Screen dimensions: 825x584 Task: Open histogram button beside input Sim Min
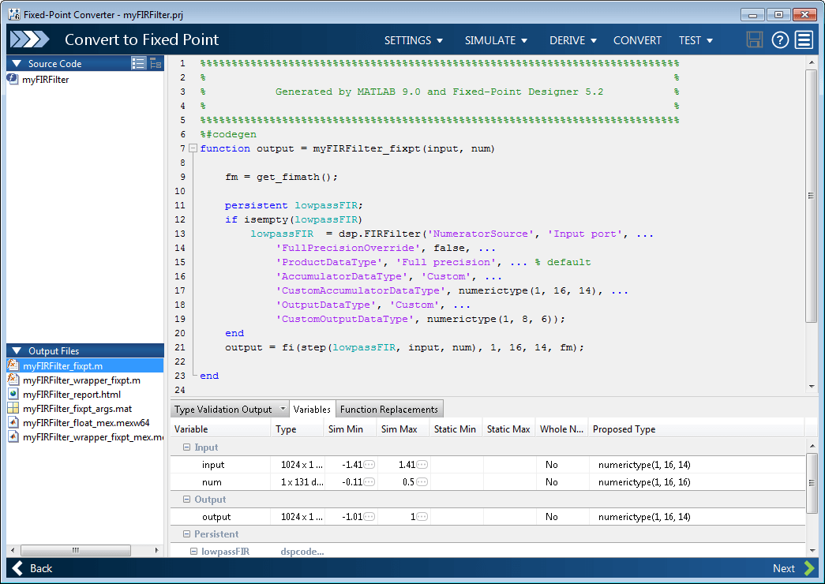(x=369, y=465)
